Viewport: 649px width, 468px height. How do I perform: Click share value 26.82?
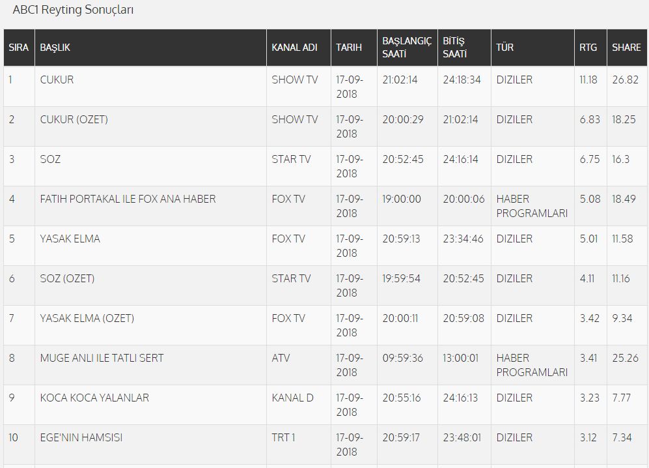click(x=626, y=80)
